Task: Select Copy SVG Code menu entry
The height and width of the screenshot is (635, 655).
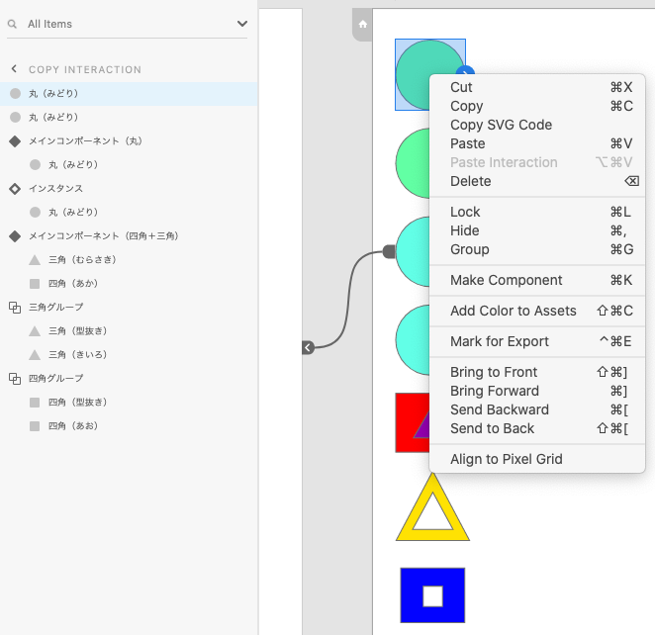Action: 537,125
